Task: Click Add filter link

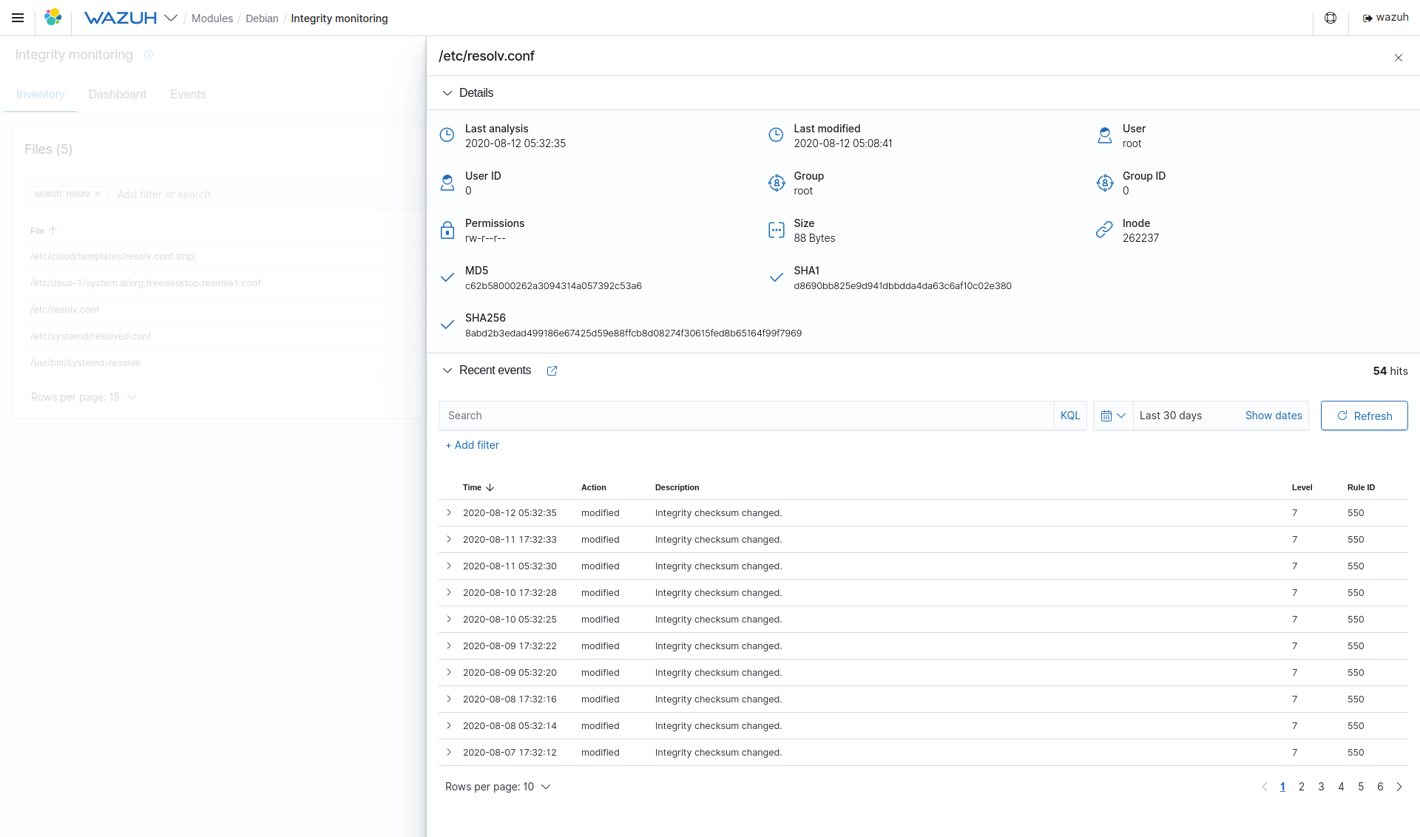Action: pyautogui.click(x=472, y=445)
